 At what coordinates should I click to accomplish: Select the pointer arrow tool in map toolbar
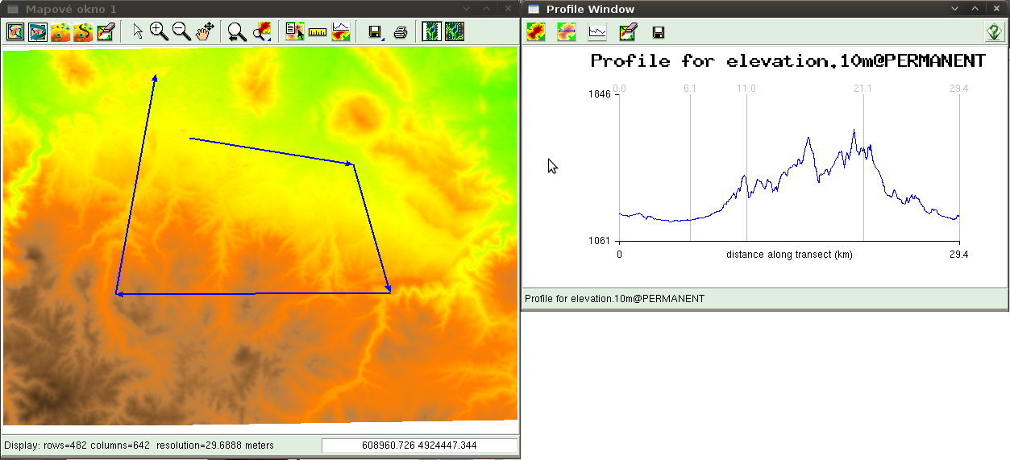138,31
